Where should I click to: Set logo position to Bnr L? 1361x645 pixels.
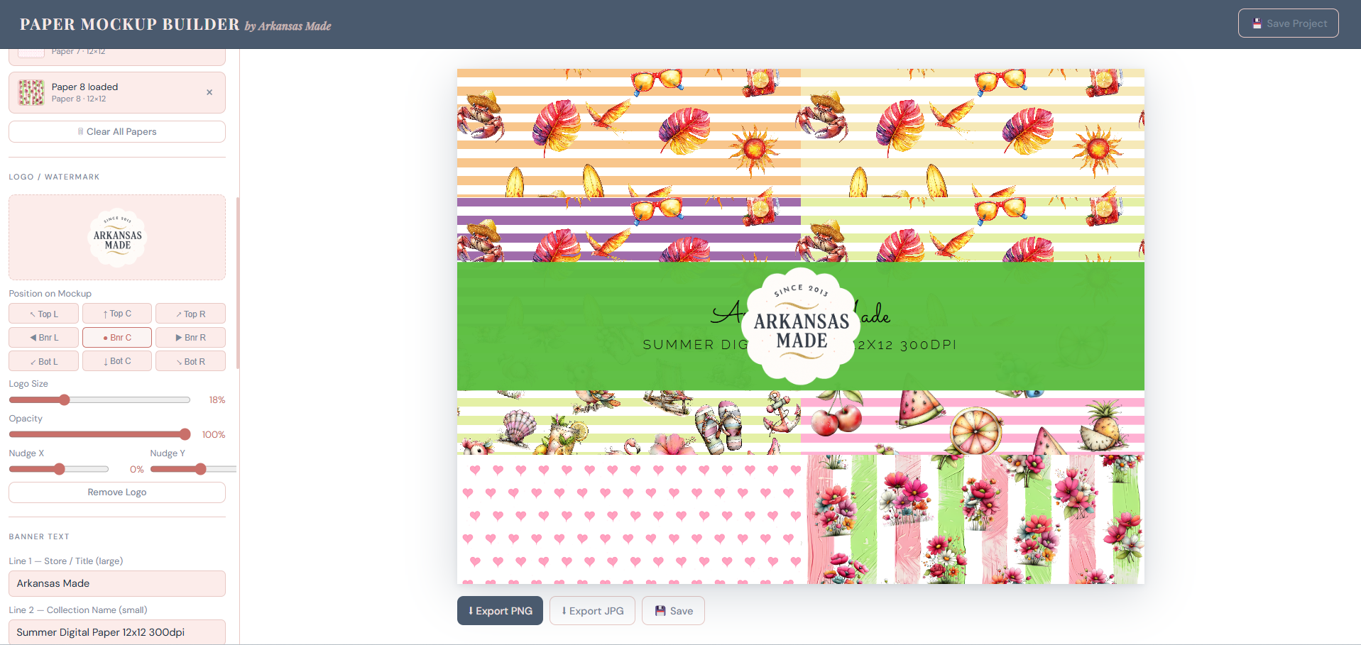pyautogui.click(x=43, y=338)
